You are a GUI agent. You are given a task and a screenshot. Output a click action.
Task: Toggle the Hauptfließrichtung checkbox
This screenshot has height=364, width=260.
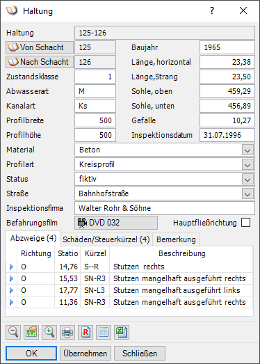245,223
